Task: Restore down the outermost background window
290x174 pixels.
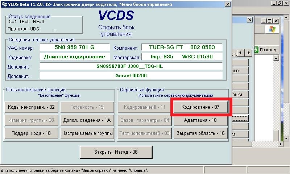Action: tap(279, 3)
